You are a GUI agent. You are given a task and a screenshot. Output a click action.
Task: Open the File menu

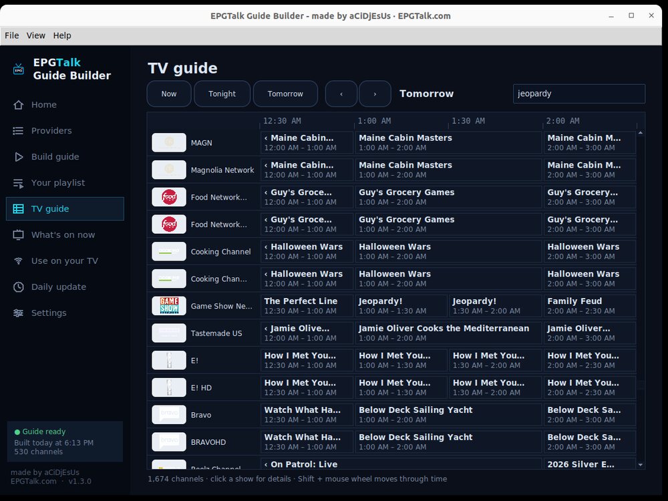12,35
